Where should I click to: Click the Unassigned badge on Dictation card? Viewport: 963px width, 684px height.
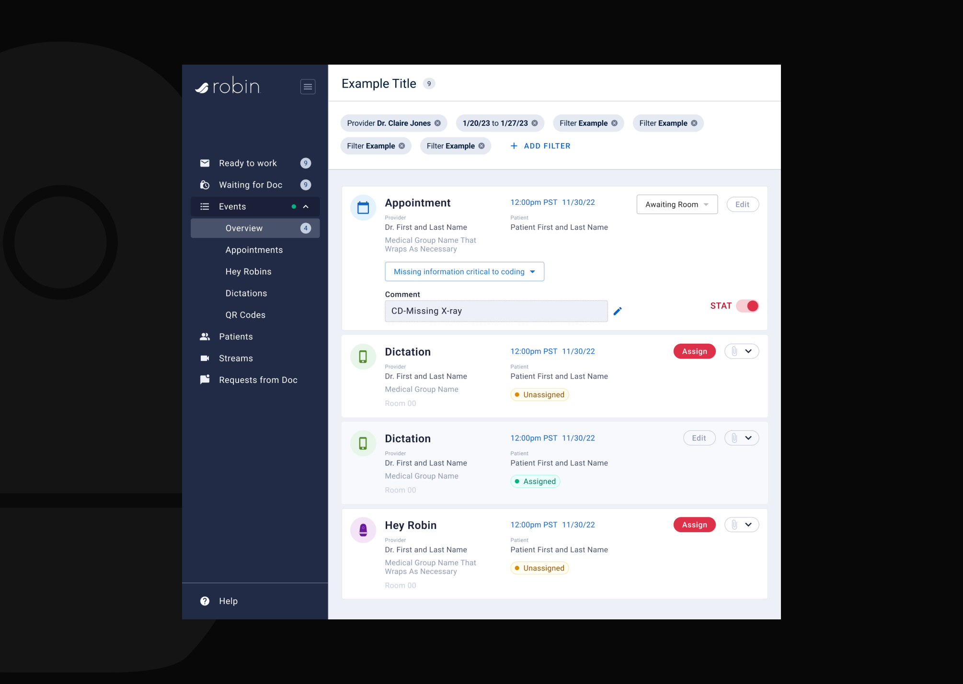539,394
